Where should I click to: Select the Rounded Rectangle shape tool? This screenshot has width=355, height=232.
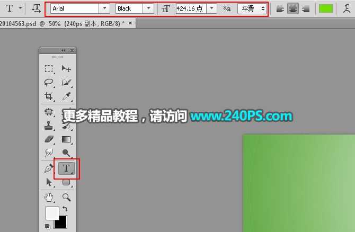[66, 182]
